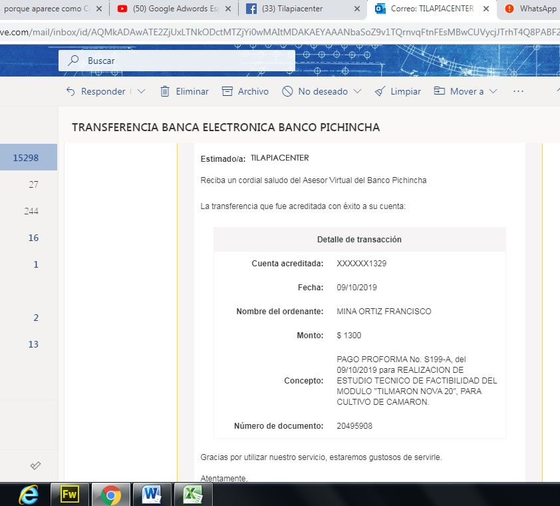Click the Archivo box icon
Screen dimensions: 560x506
(x=227, y=91)
